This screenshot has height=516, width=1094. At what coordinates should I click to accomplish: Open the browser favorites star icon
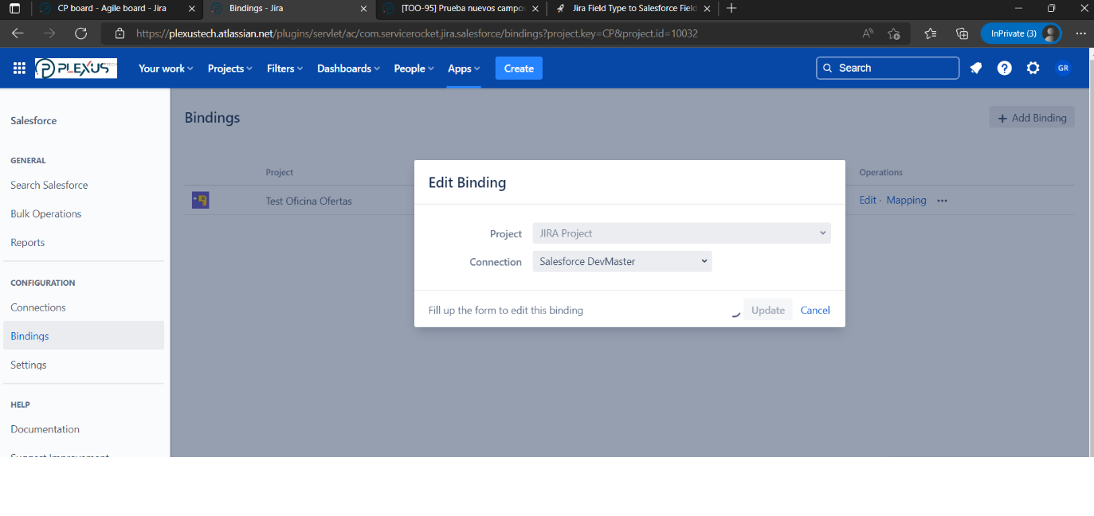(931, 33)
